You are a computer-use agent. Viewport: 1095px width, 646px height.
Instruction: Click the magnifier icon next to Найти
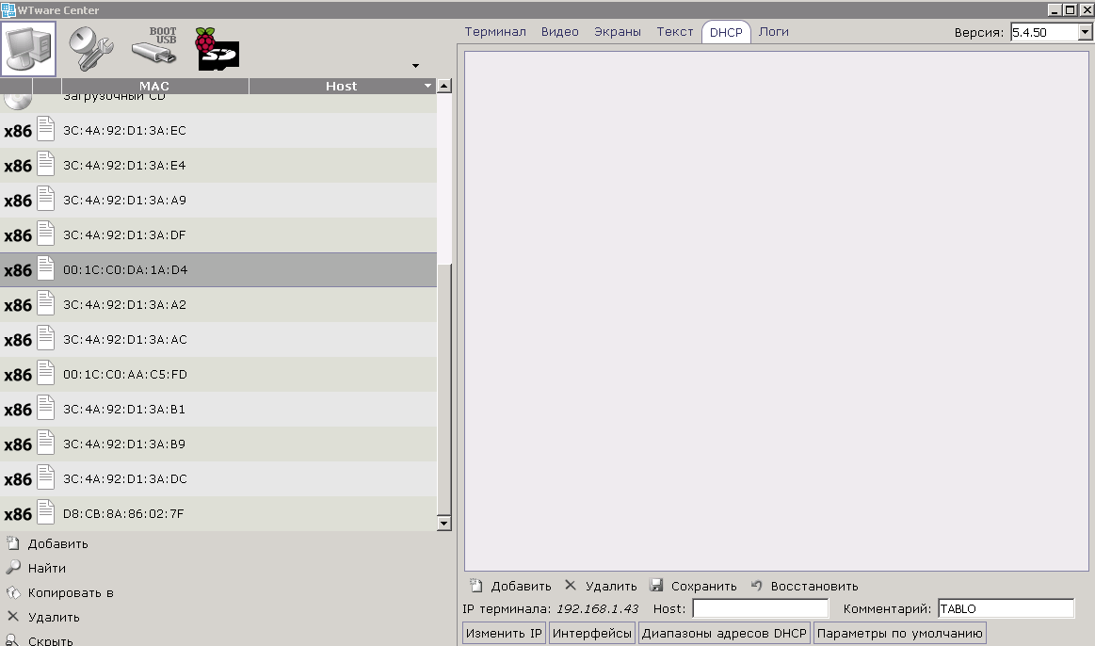point(13,568)
